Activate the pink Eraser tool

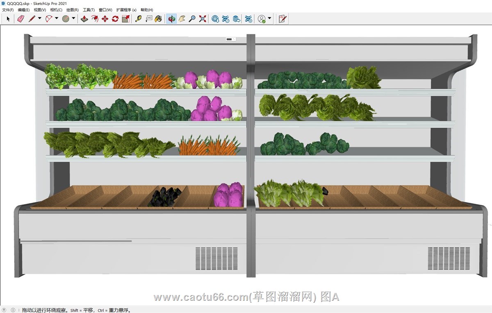[x=21, y=19]
